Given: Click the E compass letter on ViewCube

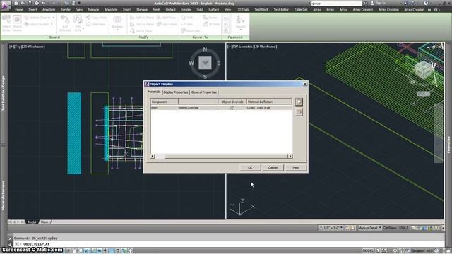Looking at the screenshot, I should coord(218,63).
